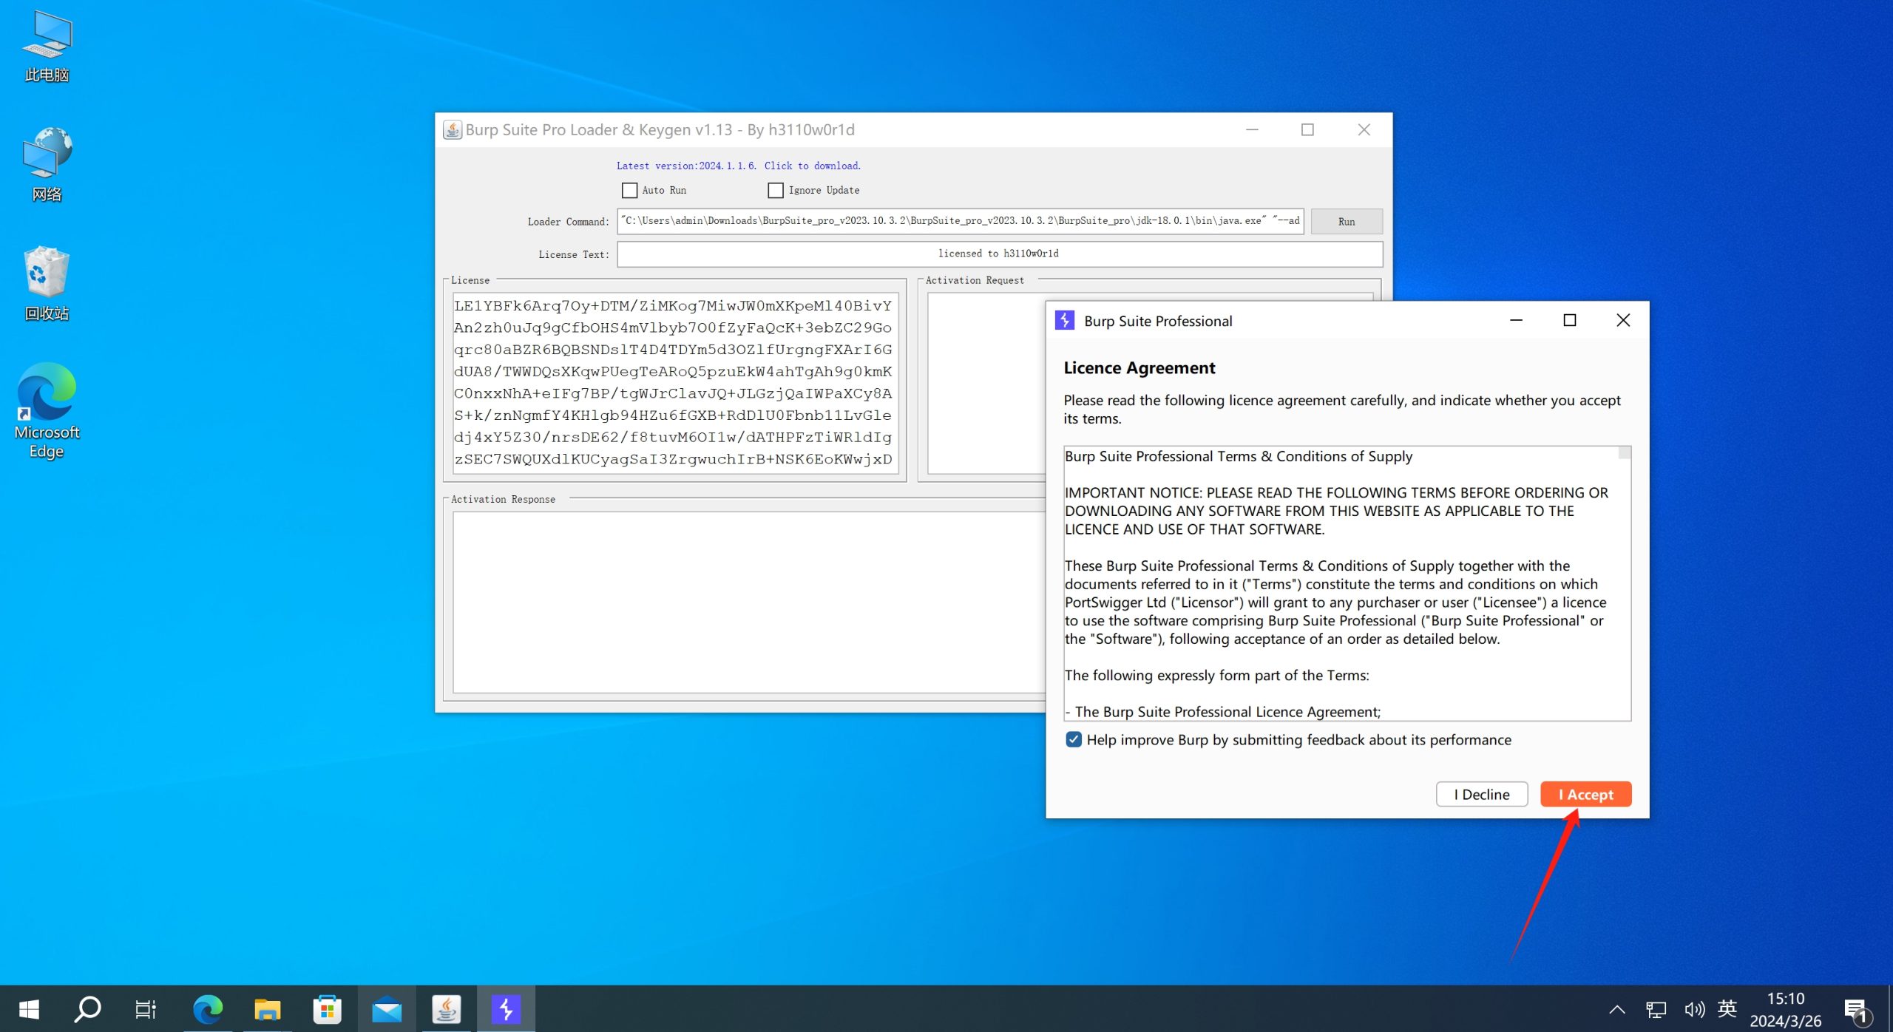Click the Burp Suite Professional title icon
The image size is (1893, 1032).
tap(1065, 320)
